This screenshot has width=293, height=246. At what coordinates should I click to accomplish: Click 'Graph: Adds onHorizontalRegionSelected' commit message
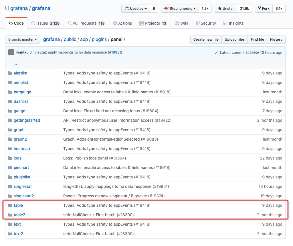[111, 139]
